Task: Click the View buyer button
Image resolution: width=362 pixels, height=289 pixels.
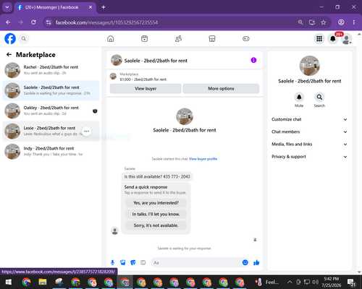Action: [x=146, y=89]
